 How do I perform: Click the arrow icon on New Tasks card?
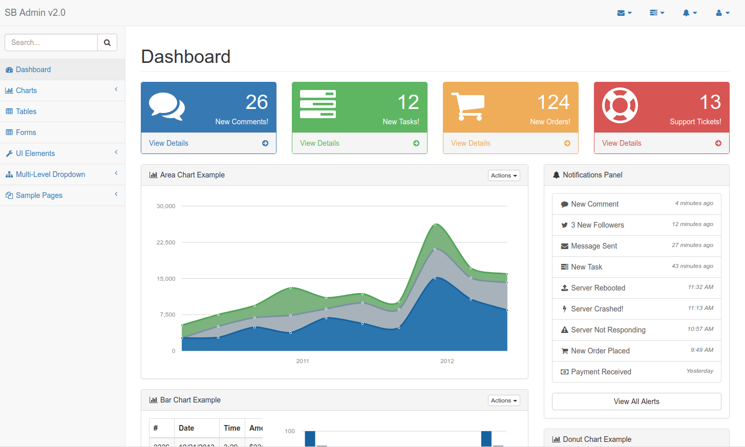(416, 143)
